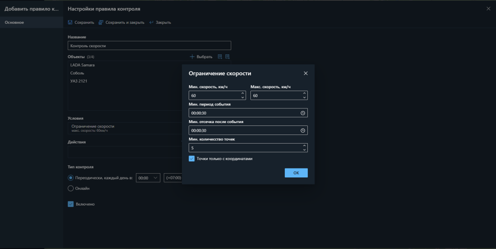The height and width of the screenshot is (249, 496).
Task: Select LADA Samara in the objects list
Action: (x=82, y=65)
